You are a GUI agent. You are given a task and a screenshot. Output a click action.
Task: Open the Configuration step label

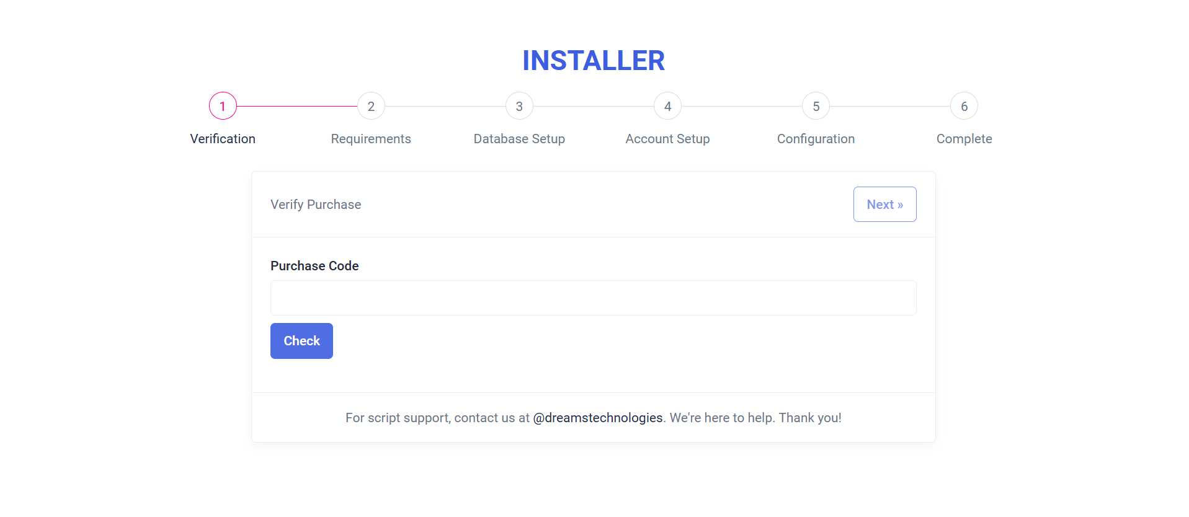tap(816, 139)
